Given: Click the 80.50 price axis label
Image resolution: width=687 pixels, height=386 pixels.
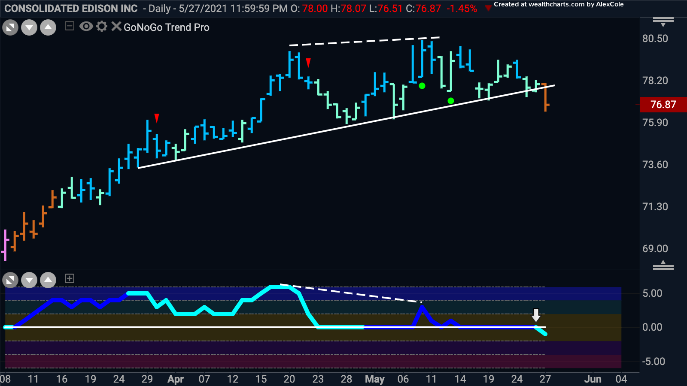Looking at the screenshot, I should (x=655, y=39).
